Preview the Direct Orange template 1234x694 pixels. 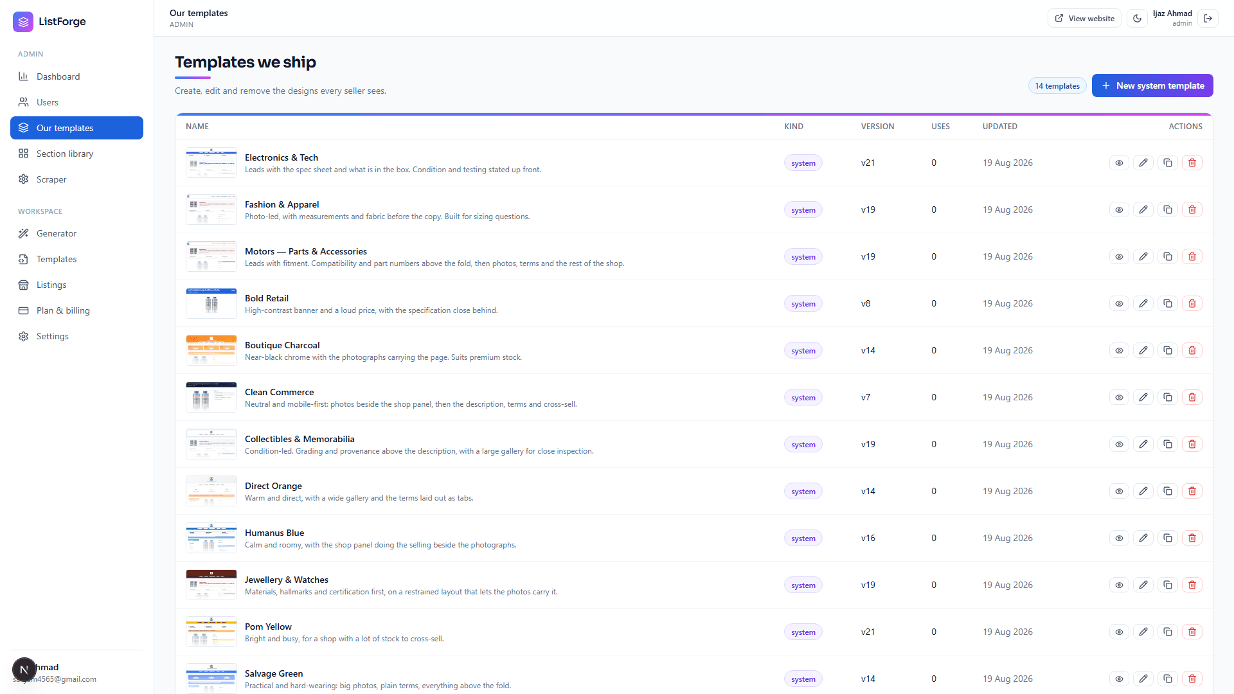(x=1119, y=491)
